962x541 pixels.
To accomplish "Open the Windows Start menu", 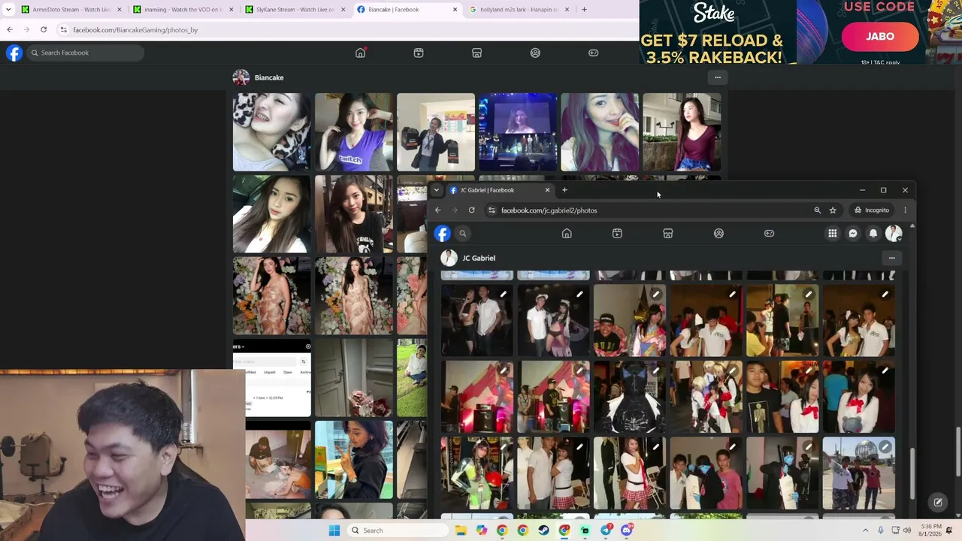I will [x=334, y=530].
